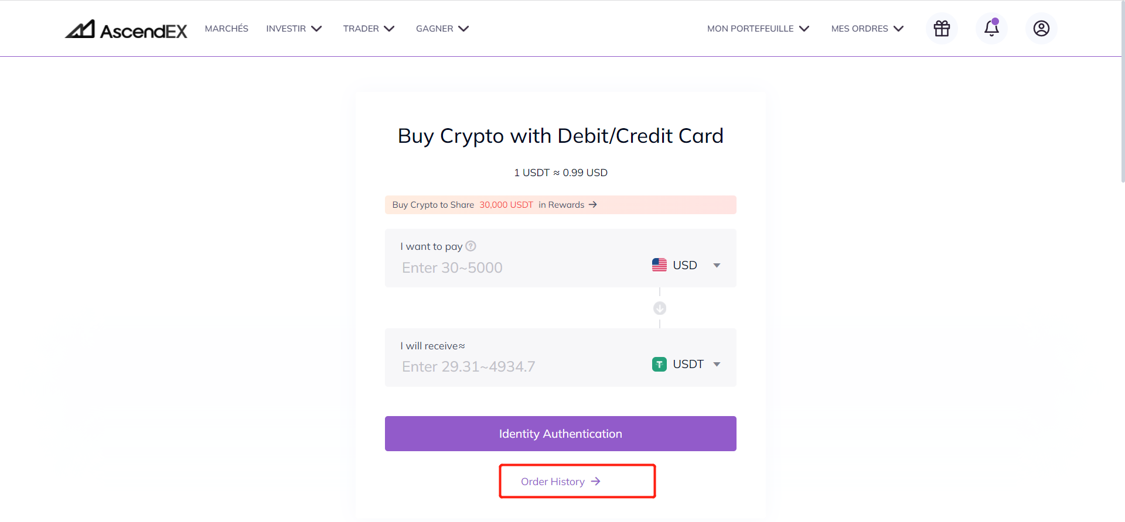Expand the INVESTIR menu
The width and height of the screenshot is (1125, 522).
(x=294, y=29)
